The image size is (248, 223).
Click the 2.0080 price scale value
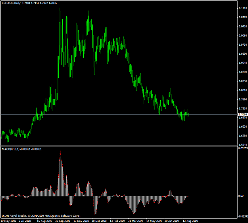(243, 36)
